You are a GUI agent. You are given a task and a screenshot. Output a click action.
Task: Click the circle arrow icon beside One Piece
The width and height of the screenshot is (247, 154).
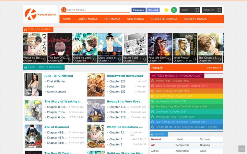152,112
